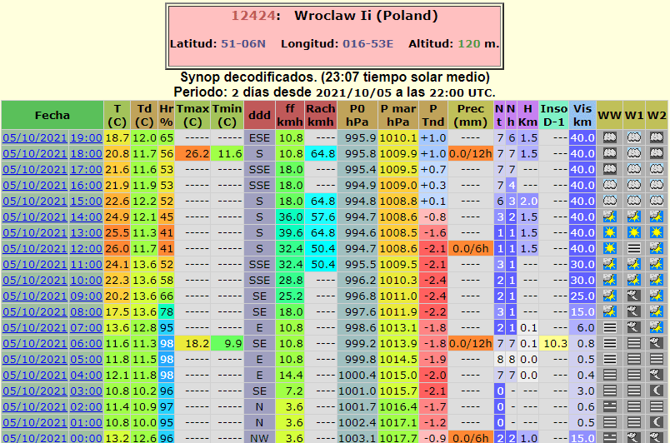Click the insolation value 10.3

click(x=554, y=343)
